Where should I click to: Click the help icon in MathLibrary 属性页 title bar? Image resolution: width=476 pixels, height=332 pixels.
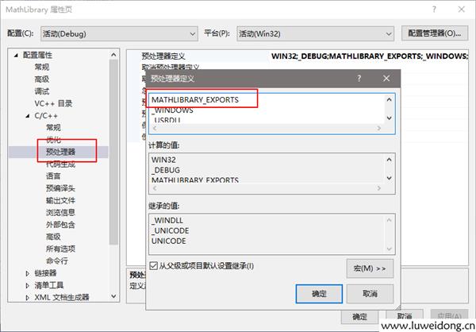tap(434, 9)
